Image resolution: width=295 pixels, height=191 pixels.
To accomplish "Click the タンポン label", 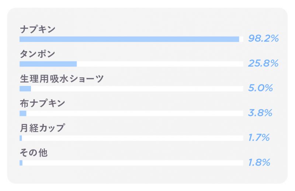I will (37, 54).
